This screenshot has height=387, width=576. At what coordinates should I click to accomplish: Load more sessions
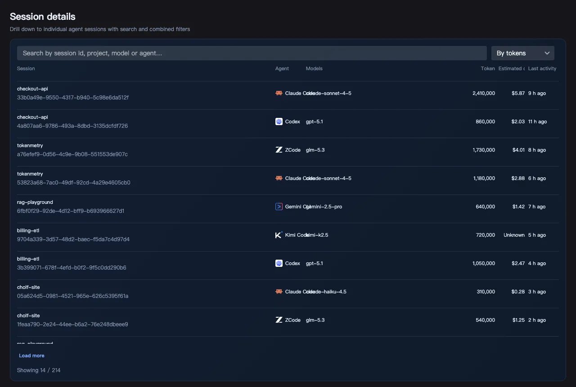click(31, 355)
